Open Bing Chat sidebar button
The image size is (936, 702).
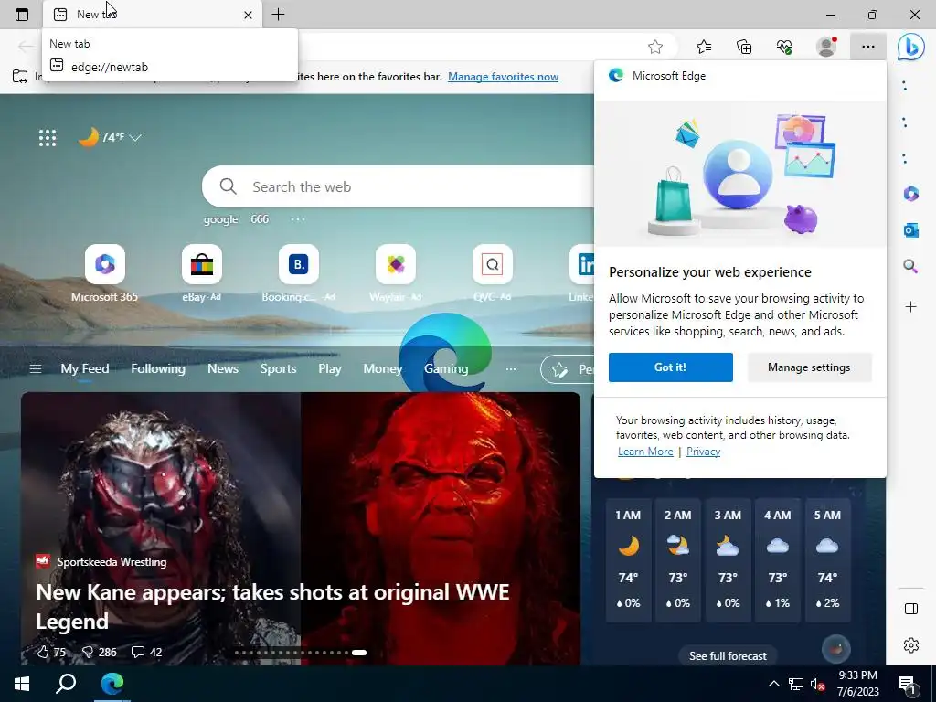[x=911, y=47]
